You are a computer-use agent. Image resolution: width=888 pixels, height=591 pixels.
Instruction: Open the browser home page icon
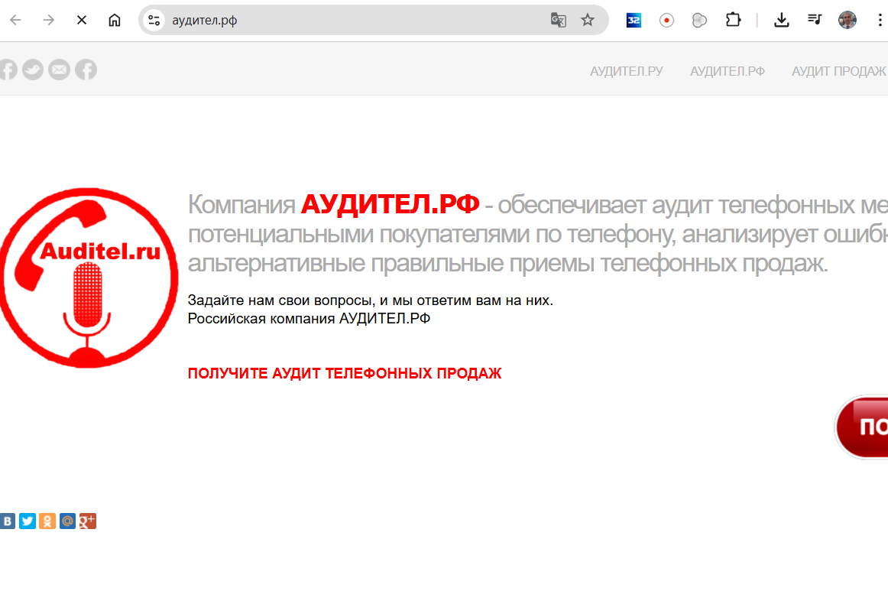pyautogui.click(x=115, y=21)
